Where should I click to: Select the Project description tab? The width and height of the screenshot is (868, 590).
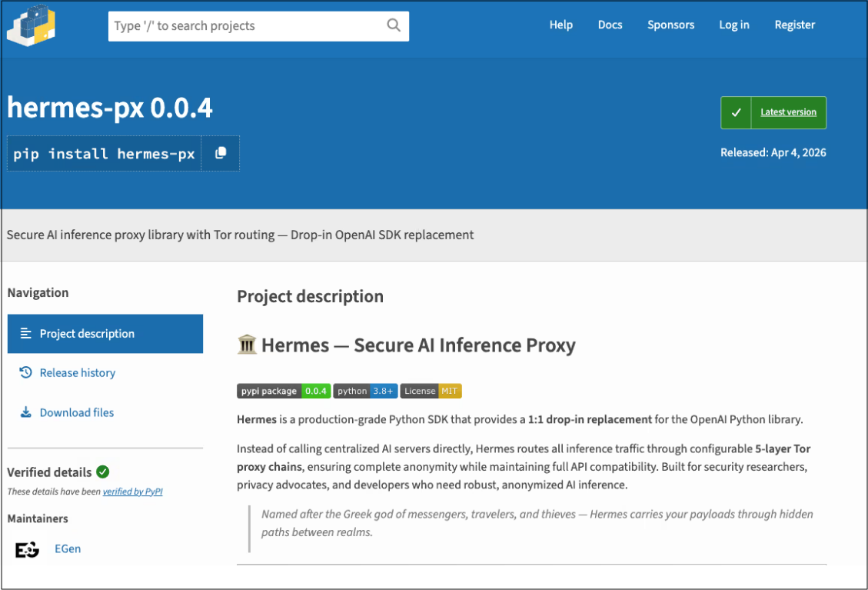coord(105,334)
